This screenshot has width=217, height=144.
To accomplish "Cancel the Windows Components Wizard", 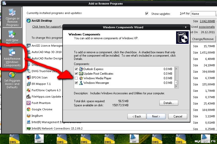I will (178, 116).
